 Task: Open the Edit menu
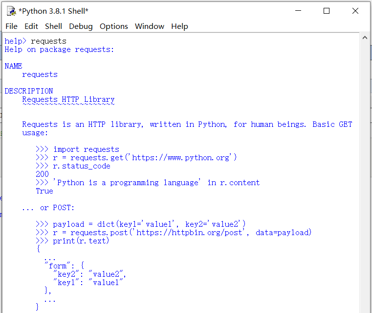click(31, 26)
